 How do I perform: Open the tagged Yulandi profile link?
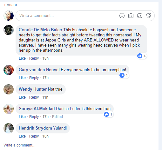coord(60,128)
